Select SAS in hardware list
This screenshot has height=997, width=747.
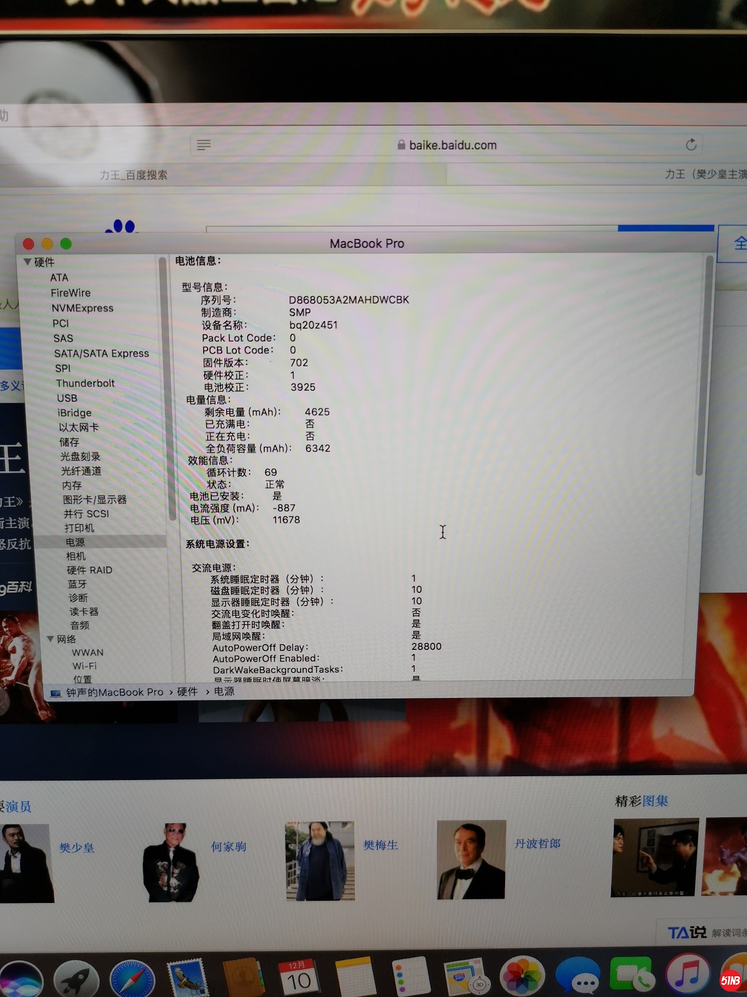[63, 338]
